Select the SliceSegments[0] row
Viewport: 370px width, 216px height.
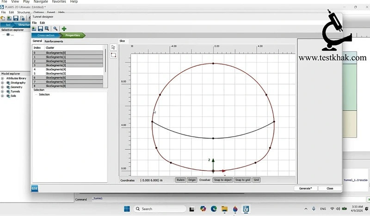pos(68,53)
